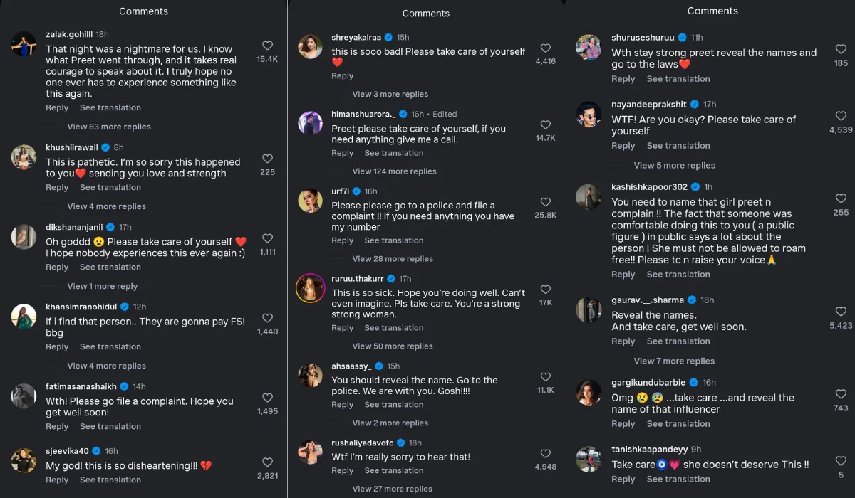Toggle like on fatimasanashaikh's comment
The width and height of the screenshot is (855, 498).
tap(267, 398)
